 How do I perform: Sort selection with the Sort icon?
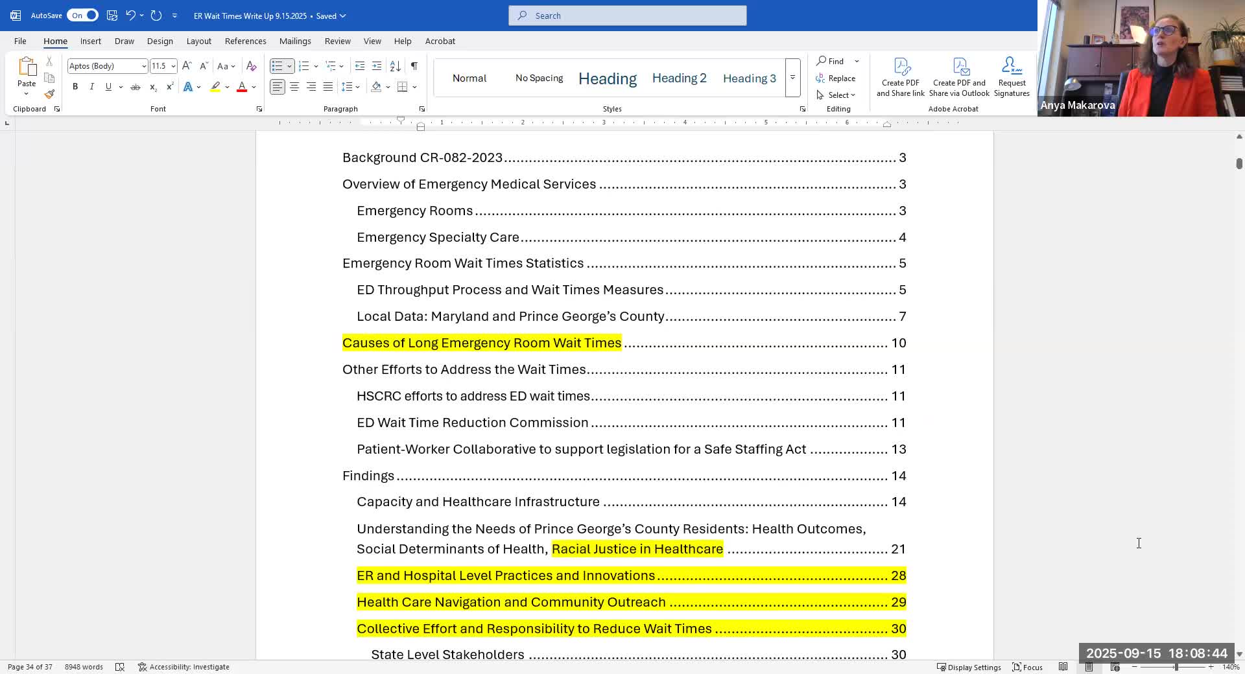click(395, 66)
